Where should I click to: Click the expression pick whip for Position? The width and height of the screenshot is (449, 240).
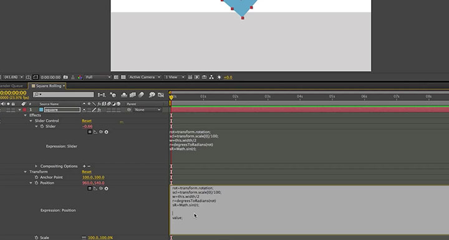tap(101, 188)
